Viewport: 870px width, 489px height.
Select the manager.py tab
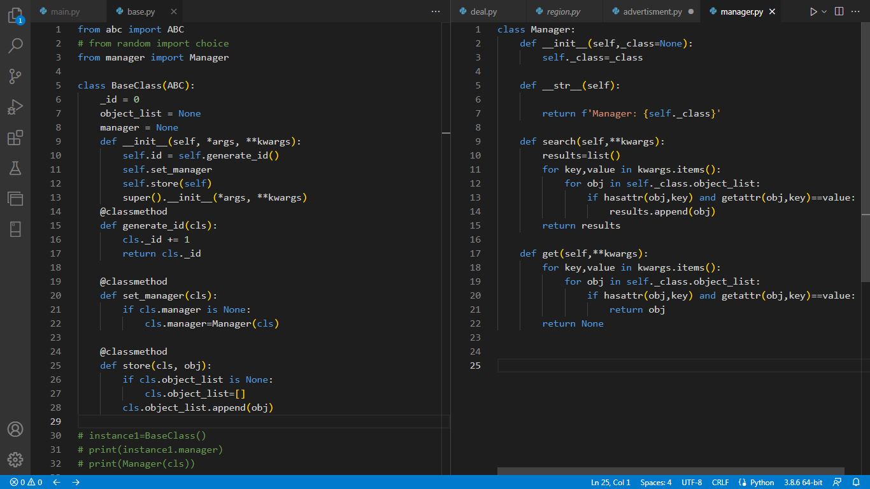tap(741, 11)
